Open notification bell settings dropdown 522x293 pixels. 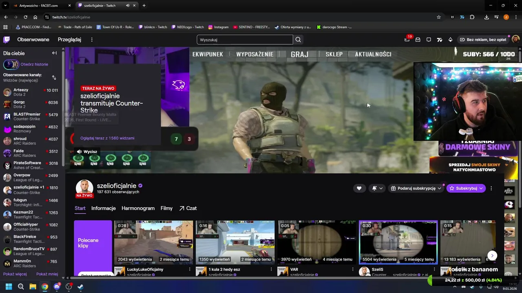pyautogui.click(x=377, y=188)
